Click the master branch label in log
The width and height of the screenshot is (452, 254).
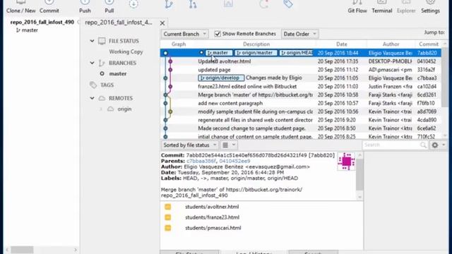click(x=218, y=53)
